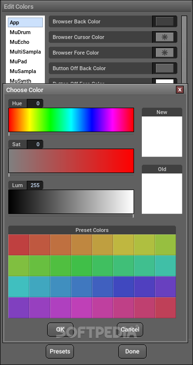Click the Button Off Back Color label
Viewport: 193px width, 365px height.
pos(79,68)
